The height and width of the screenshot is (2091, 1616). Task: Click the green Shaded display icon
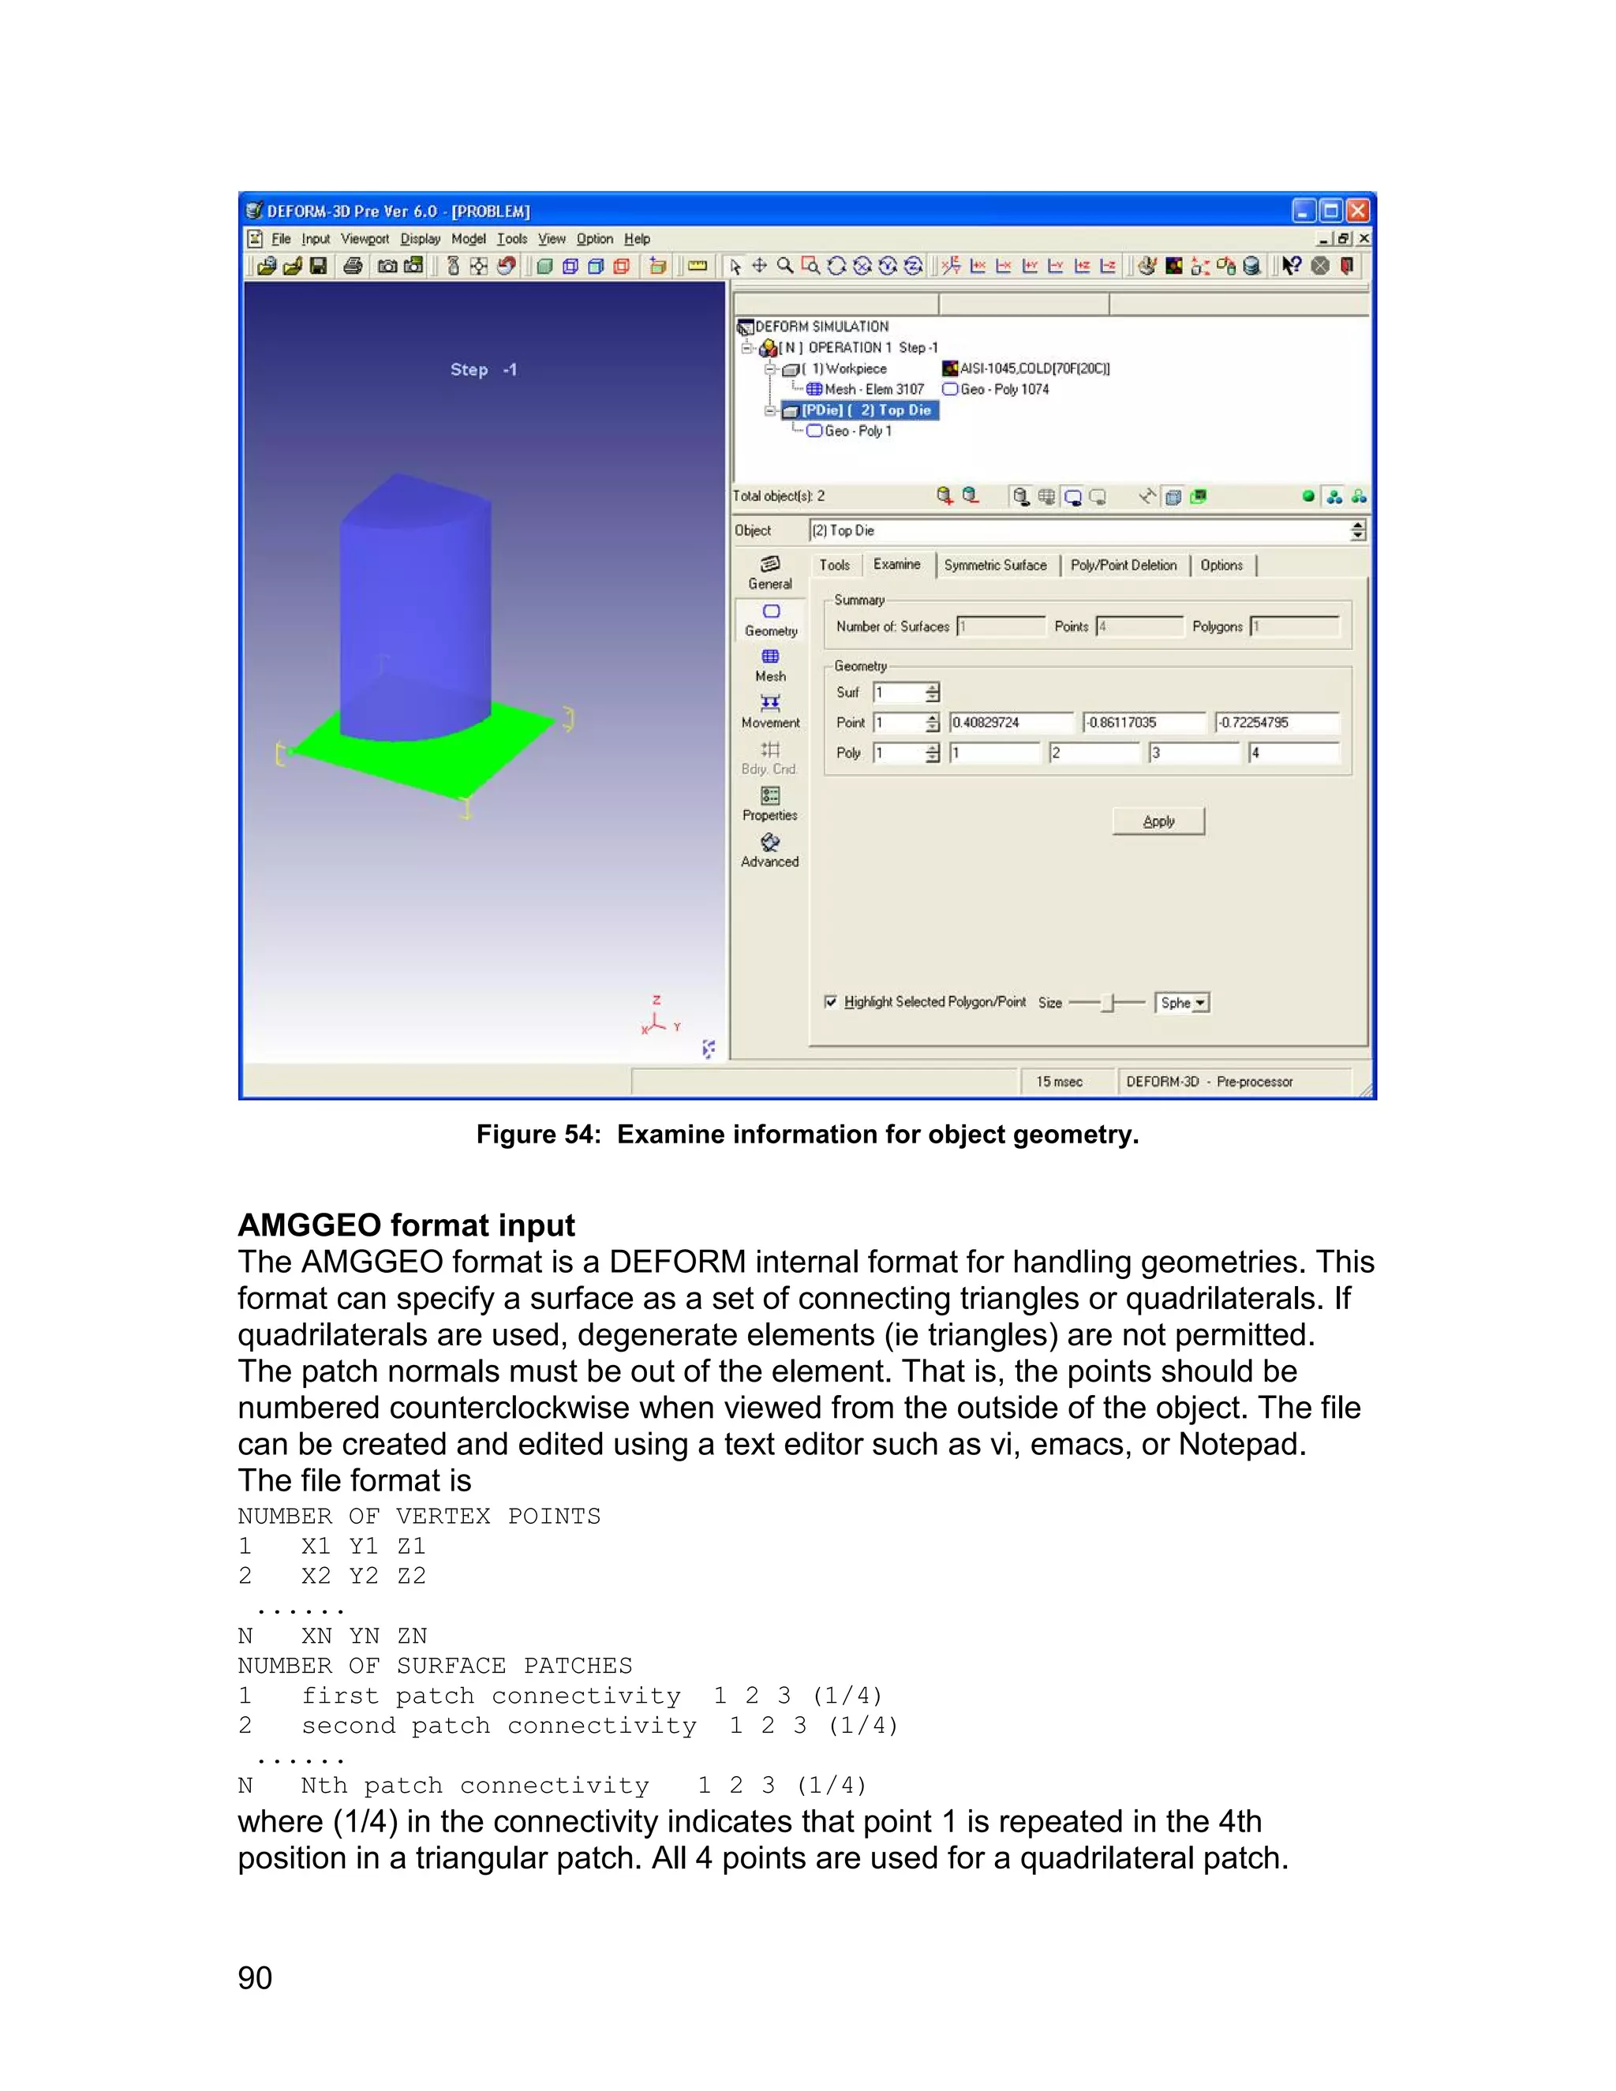click(x=544, y=266)
